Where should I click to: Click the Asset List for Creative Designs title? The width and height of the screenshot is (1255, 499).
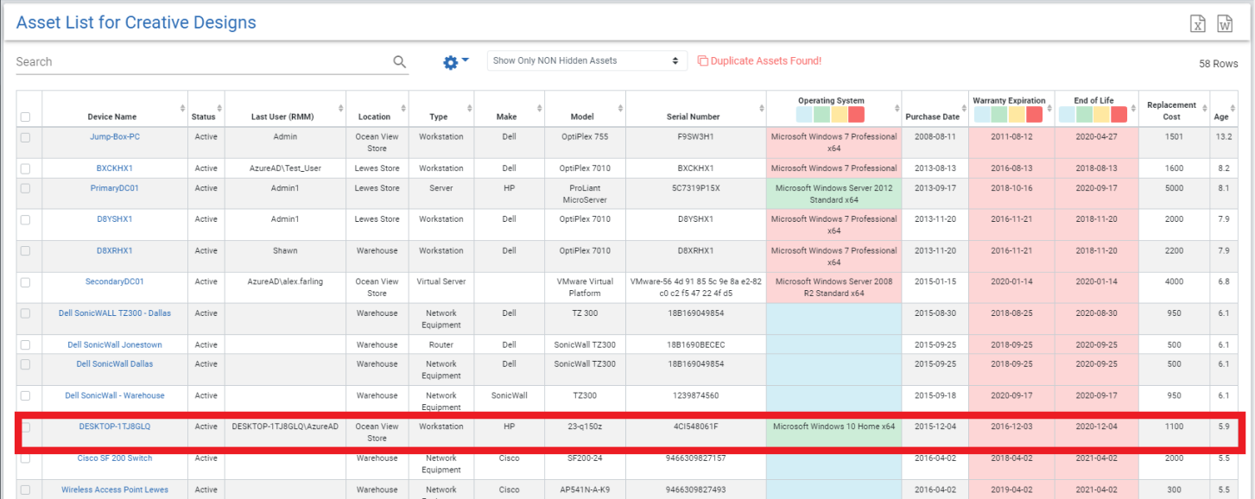coord(136,22)
